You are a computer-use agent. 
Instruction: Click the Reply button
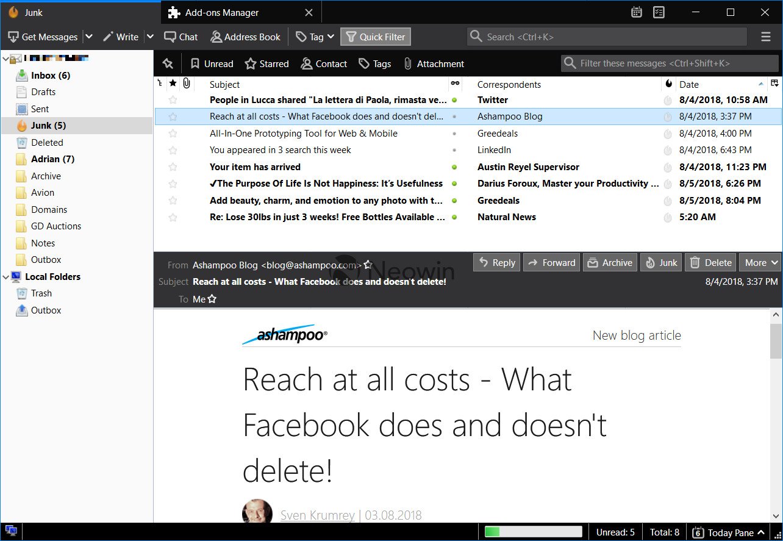tap(497, 262)
